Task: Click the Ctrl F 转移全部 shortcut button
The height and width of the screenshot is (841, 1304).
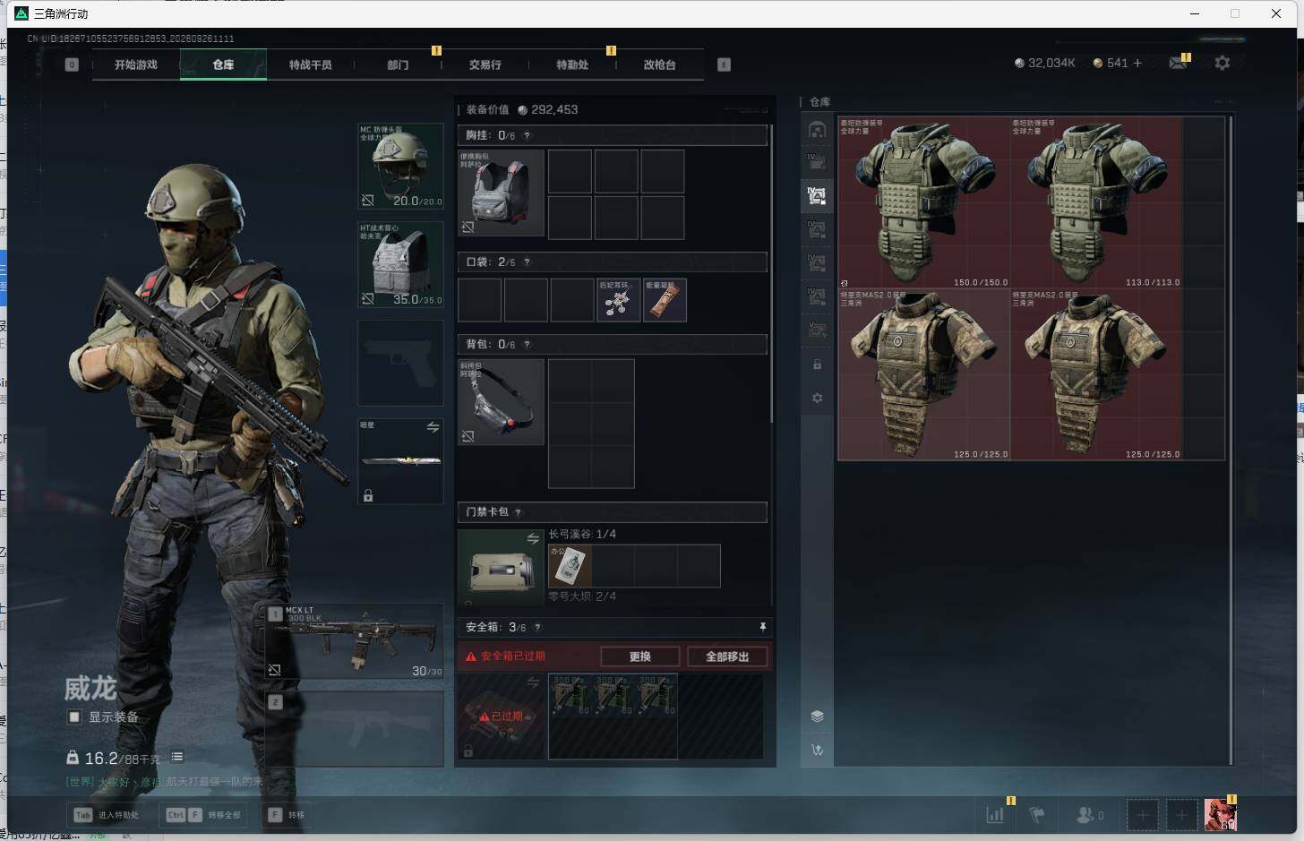Action: (x=204, y=815)
